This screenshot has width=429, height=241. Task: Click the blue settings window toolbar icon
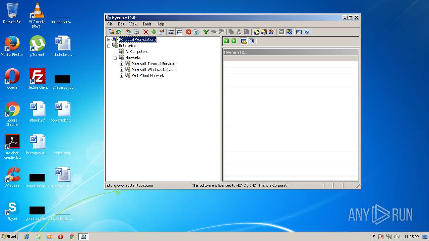[289, 32]
